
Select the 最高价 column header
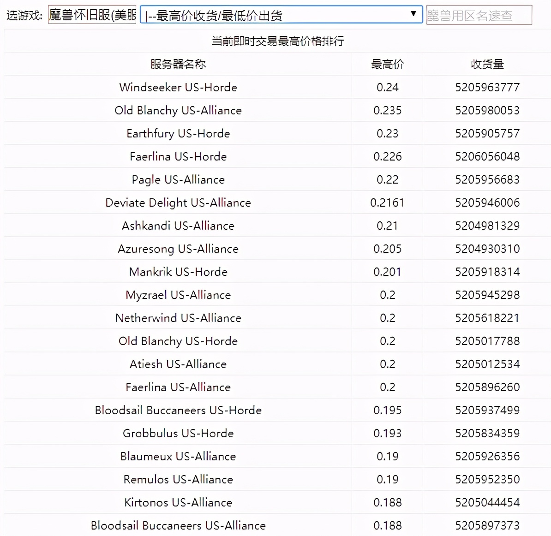coord(388,64)
